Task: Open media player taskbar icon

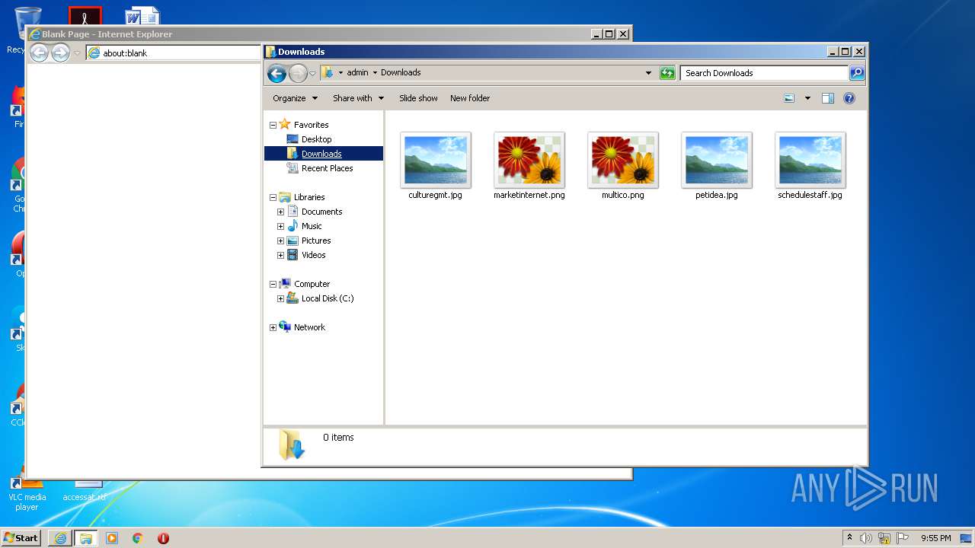Action: 112,538
